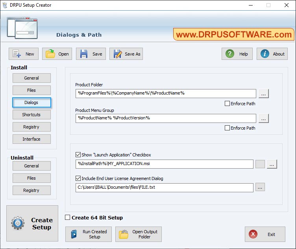Click the New project button

pyautogui.click(x=24, y=54)
